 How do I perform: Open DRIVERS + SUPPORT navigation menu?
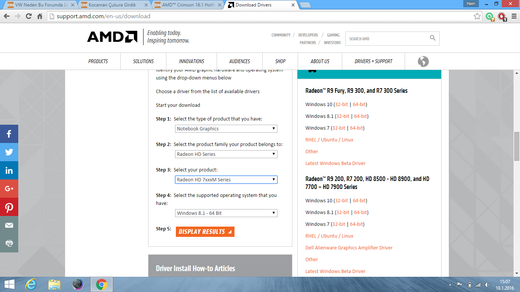373,61
